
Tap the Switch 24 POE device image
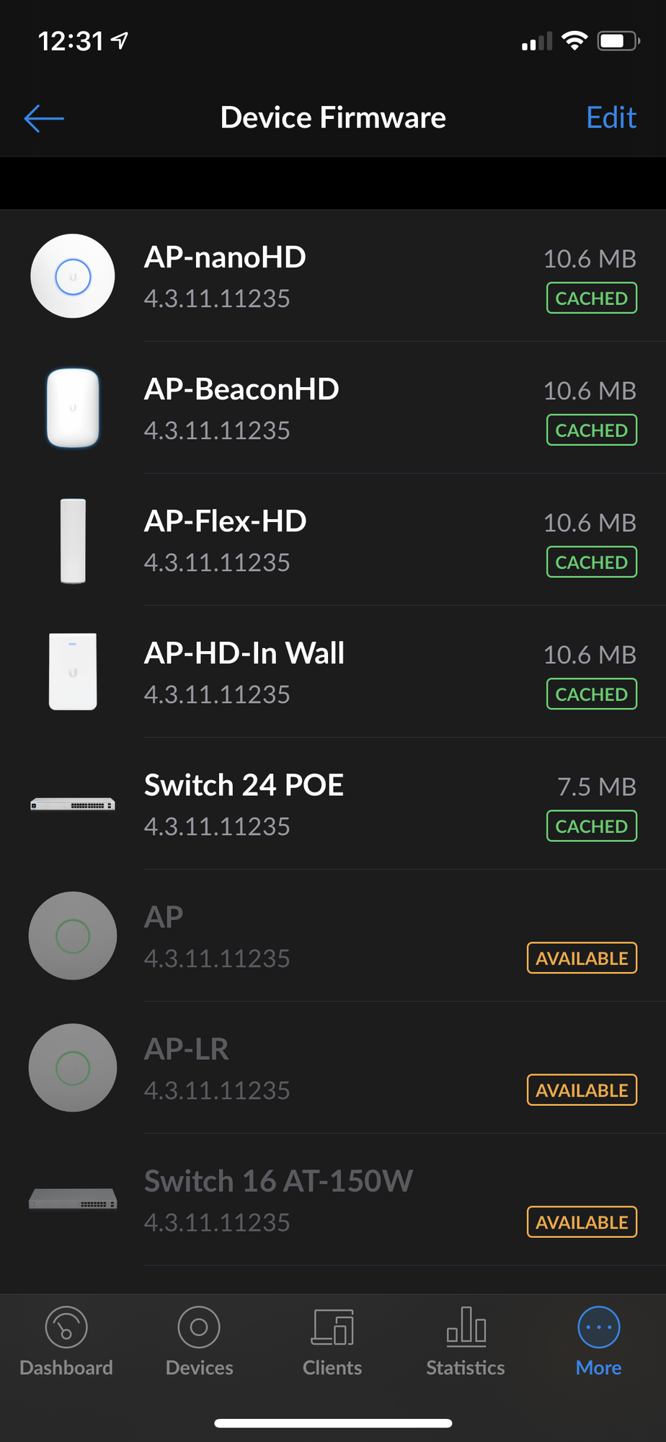(x=73, y=805)
